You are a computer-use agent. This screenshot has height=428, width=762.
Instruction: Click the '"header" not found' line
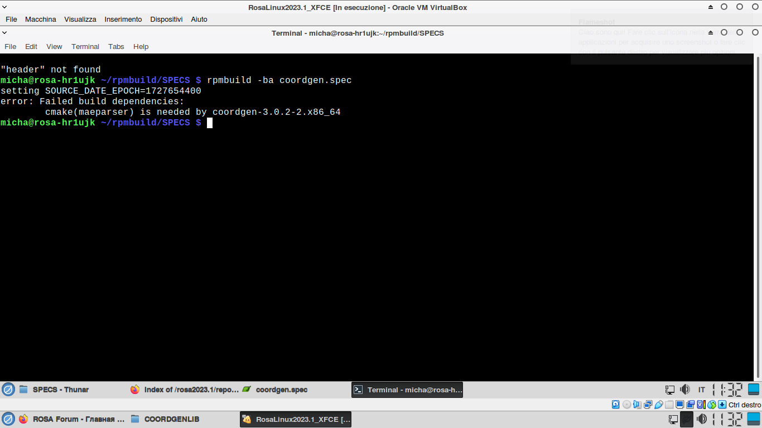pyautogui.click(x=51, y=70)
